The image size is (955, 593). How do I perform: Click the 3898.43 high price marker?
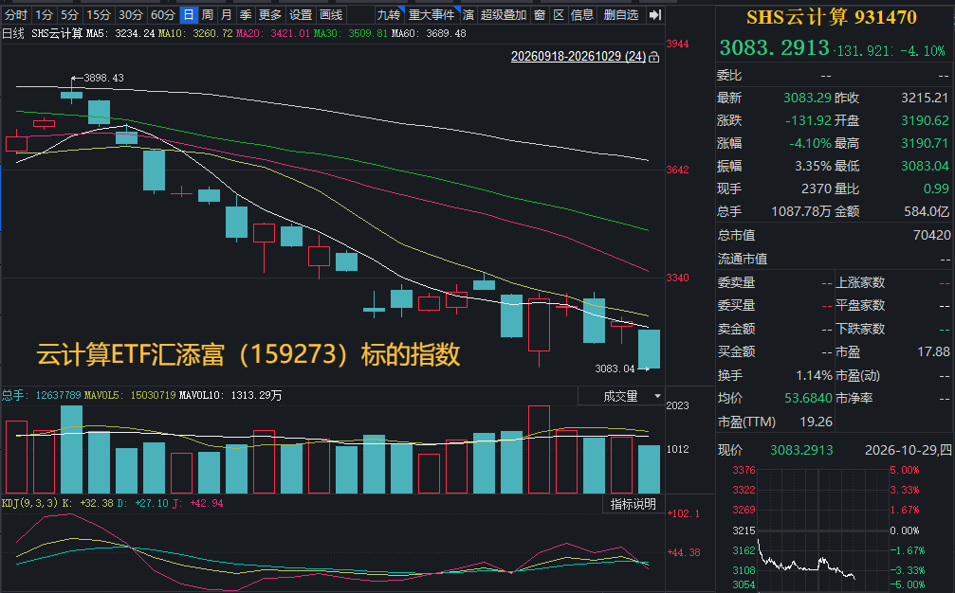click(103, 78)
